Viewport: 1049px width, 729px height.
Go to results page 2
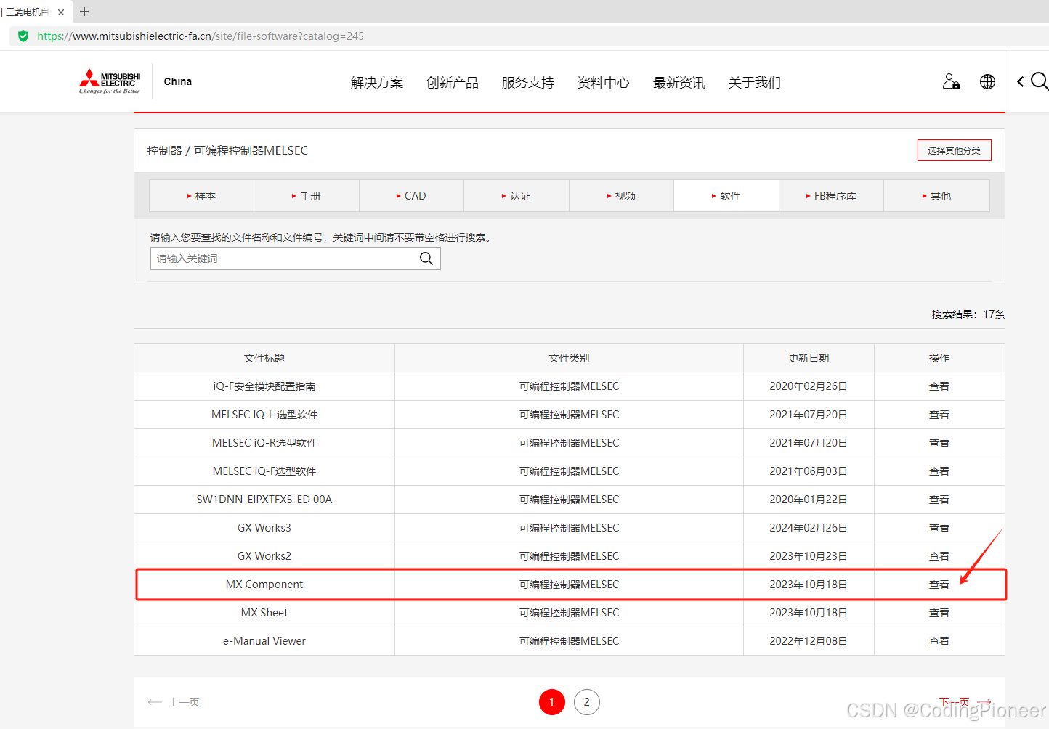click(586, 701)
